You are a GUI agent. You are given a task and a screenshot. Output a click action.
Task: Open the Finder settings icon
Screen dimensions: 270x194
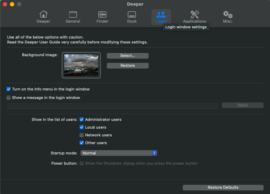click(102, 17)
